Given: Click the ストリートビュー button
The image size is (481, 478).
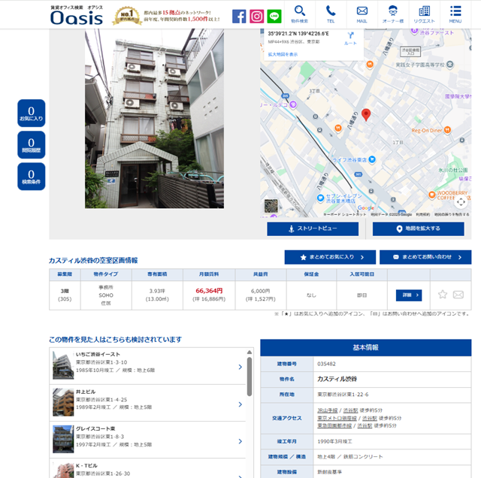Looking at the screenshot, I should click(x=313, y=228).
